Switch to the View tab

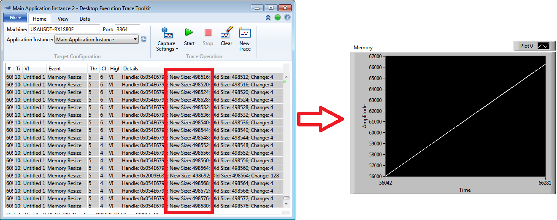[63, 19]
